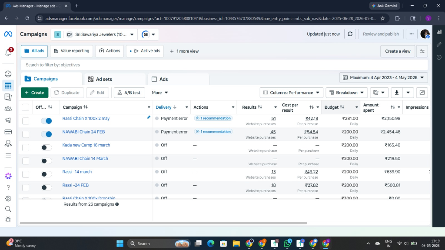Export table data download icon
445x250 pixels.
pos(397,93)
